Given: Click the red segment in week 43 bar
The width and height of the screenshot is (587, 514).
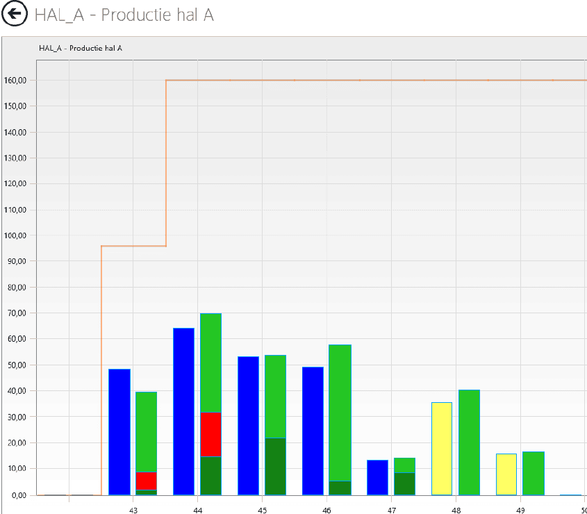Looking at the screenshot, I should pyautogui.click(x=146, y=481).
